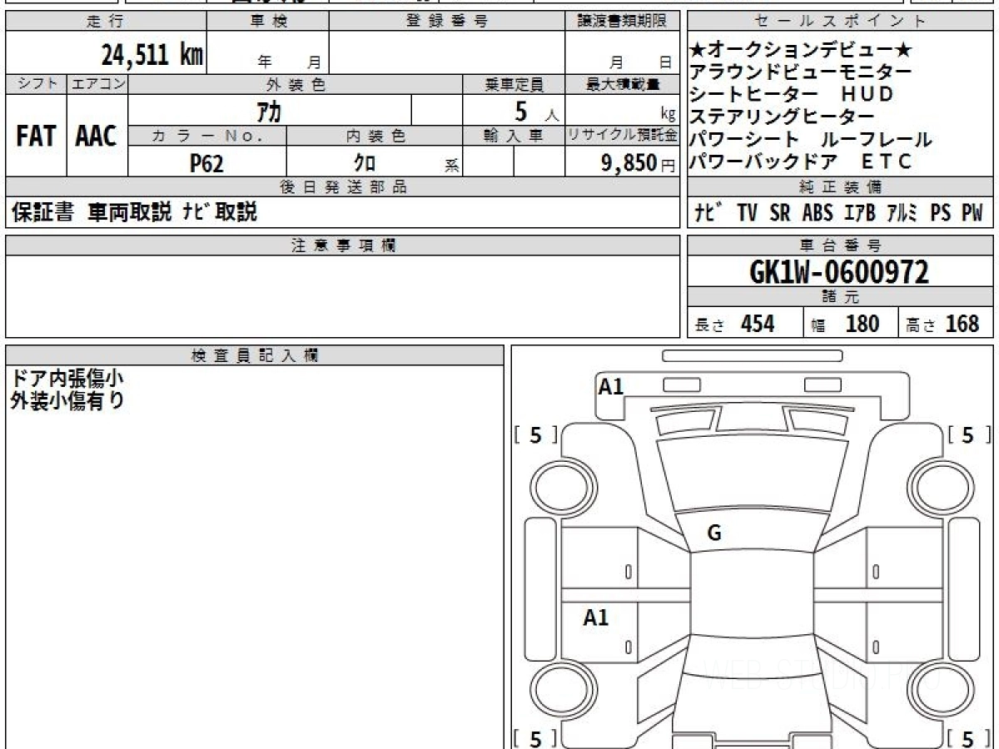Click the A1 mark on the rear door
Image resolution: width=999 pixels, height=749 pixels.
pyautogui.click(x=596, y=618)
